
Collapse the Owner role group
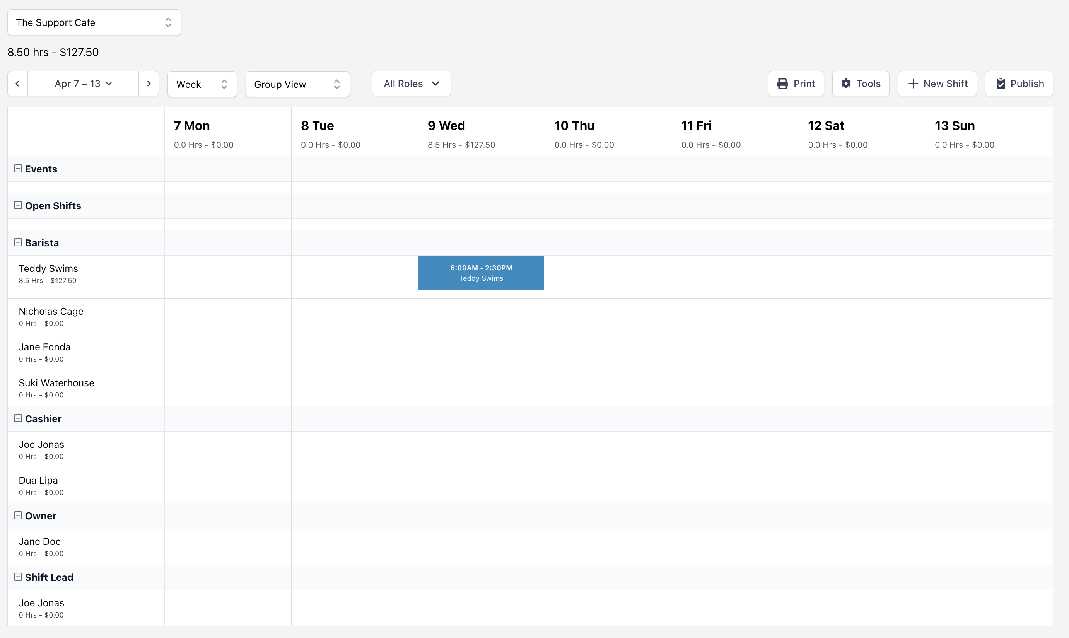coord(18,515)
